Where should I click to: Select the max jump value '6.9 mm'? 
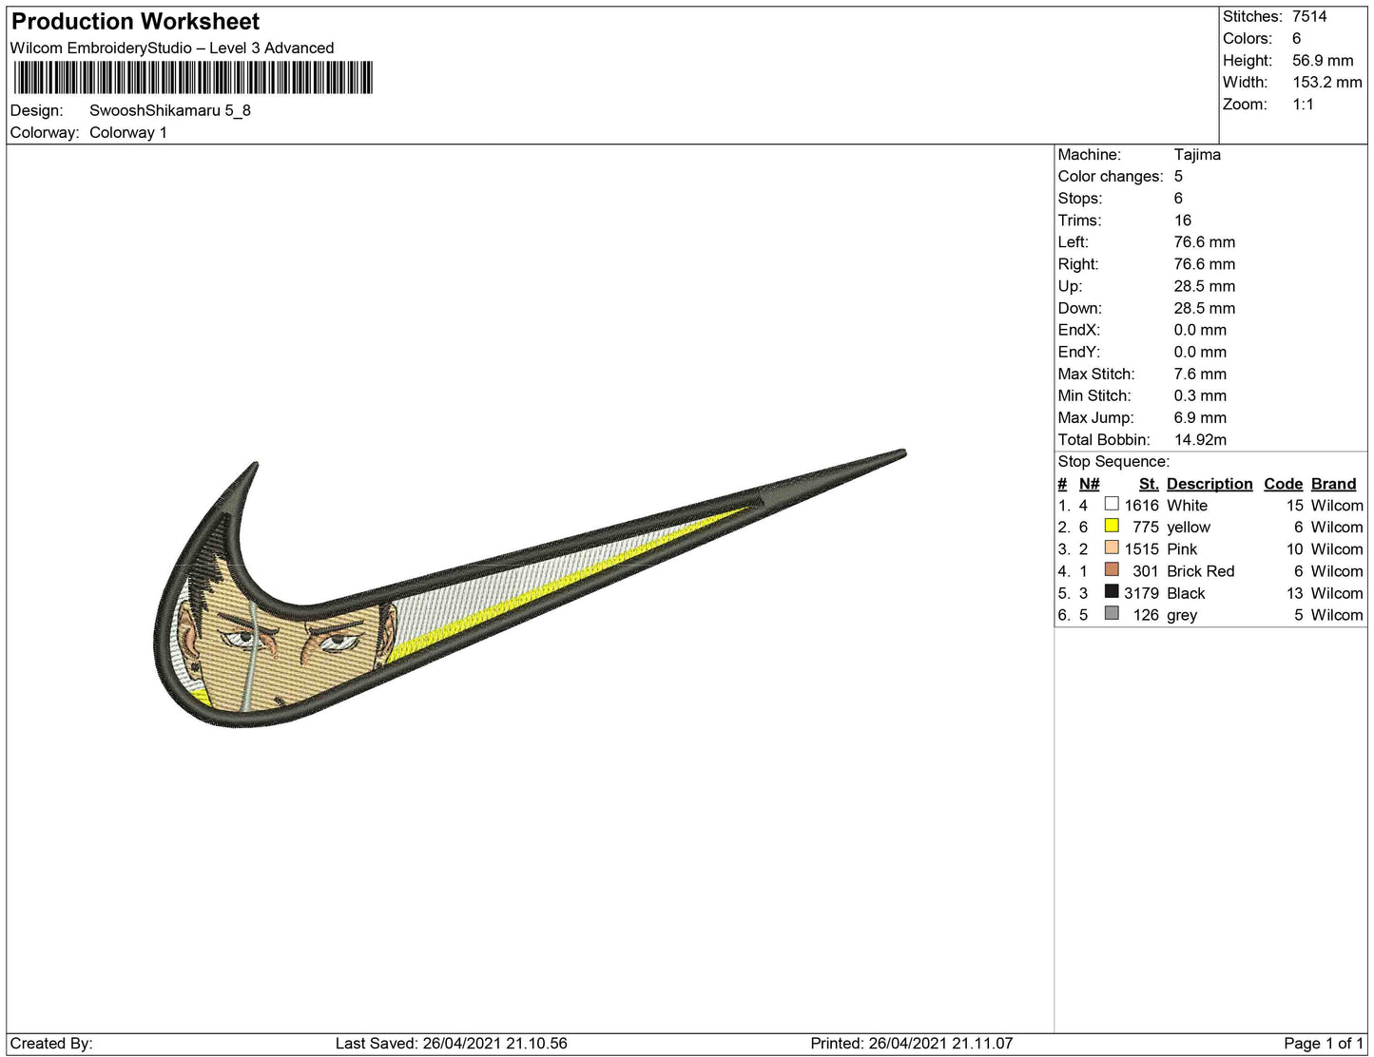[x=1200, y=418]
